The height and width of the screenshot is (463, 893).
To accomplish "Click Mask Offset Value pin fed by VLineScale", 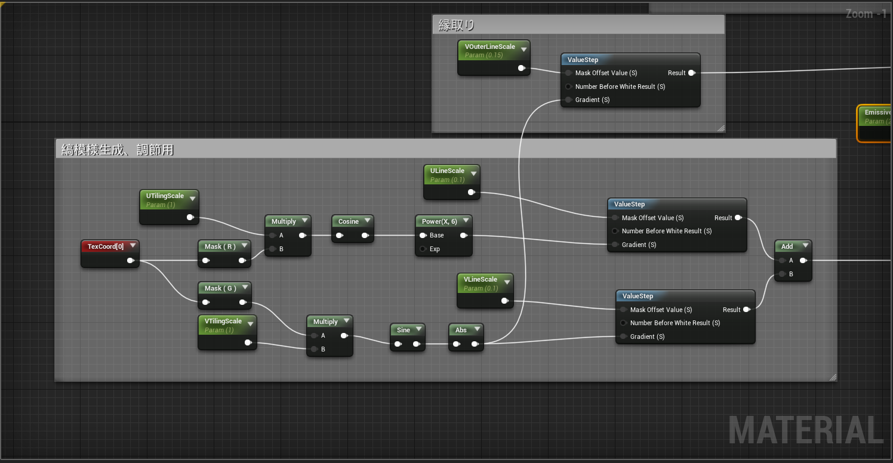I will coord(623,310).
